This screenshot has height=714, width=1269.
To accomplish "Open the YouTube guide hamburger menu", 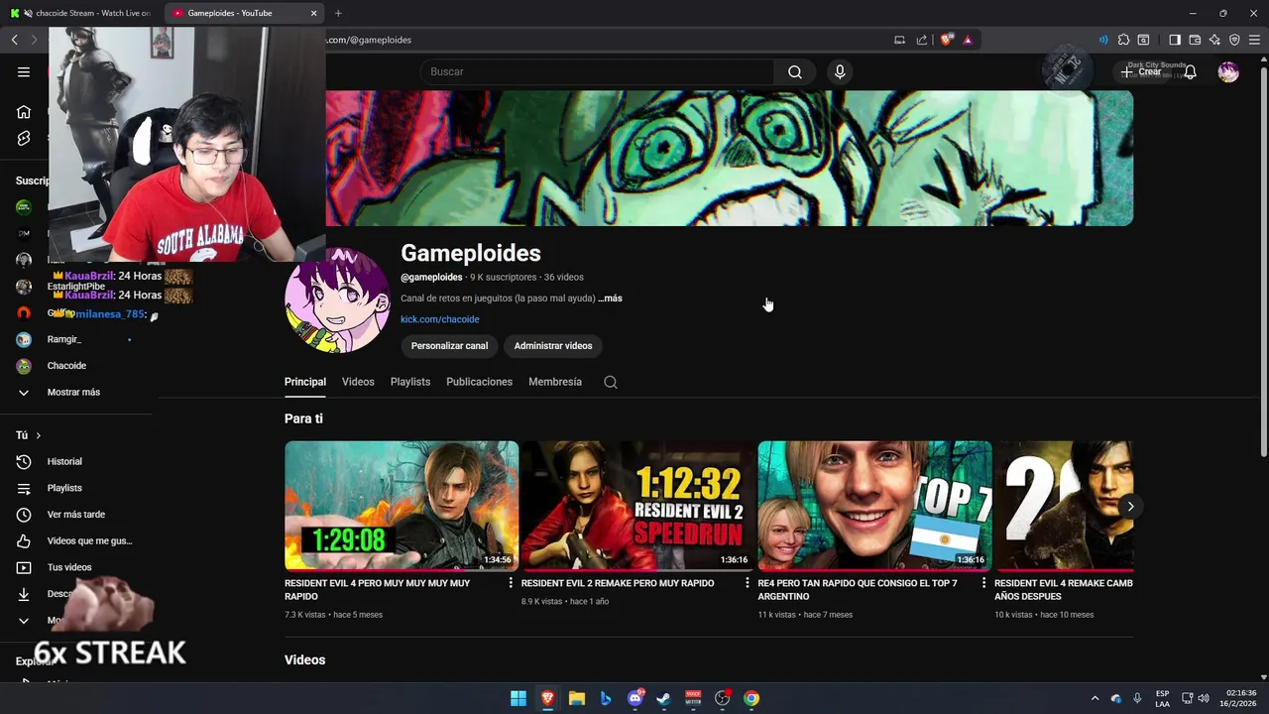I will 24,71.
